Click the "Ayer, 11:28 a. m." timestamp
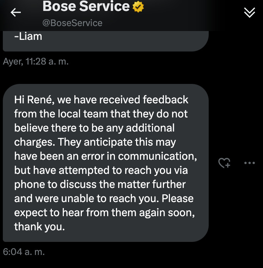263x268 pixels. (x=36, y=61)
